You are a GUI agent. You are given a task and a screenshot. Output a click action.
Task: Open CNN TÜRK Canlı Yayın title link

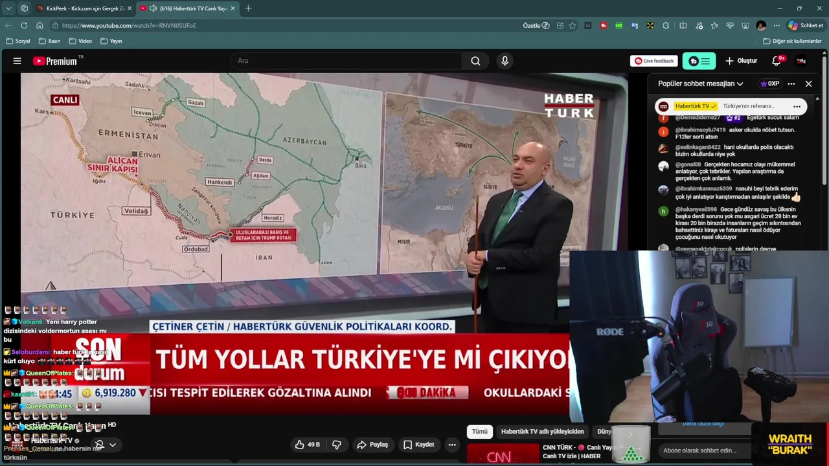coord(578,452)
